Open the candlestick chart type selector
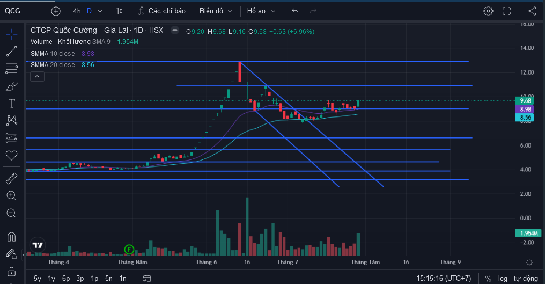Viewport: 545px width, 284px height. coord(119,11)
